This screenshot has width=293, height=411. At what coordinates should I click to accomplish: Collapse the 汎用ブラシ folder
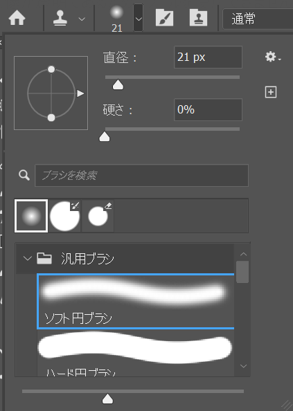tap(27, 259)
